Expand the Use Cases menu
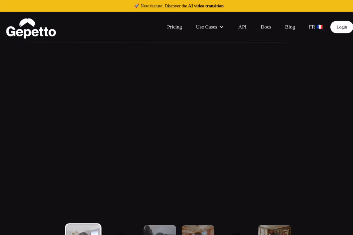This screenshot has width=353, height=235. [210, 27]
